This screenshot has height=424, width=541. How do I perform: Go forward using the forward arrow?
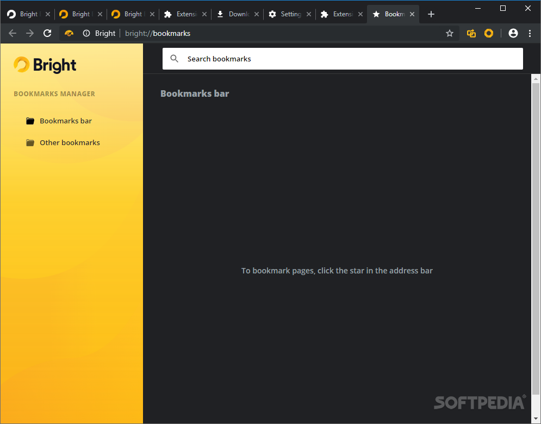(30, 33)
